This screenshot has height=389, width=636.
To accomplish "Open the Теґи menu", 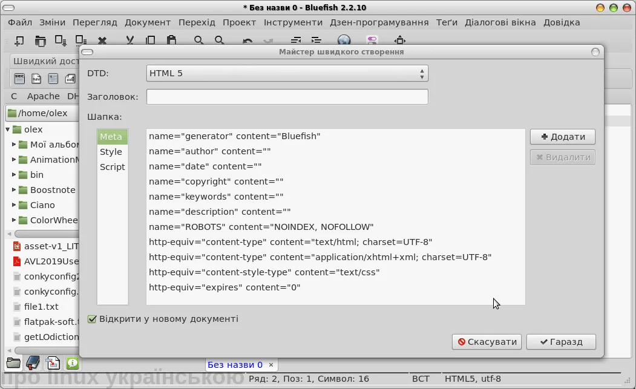I will (447, 22).
